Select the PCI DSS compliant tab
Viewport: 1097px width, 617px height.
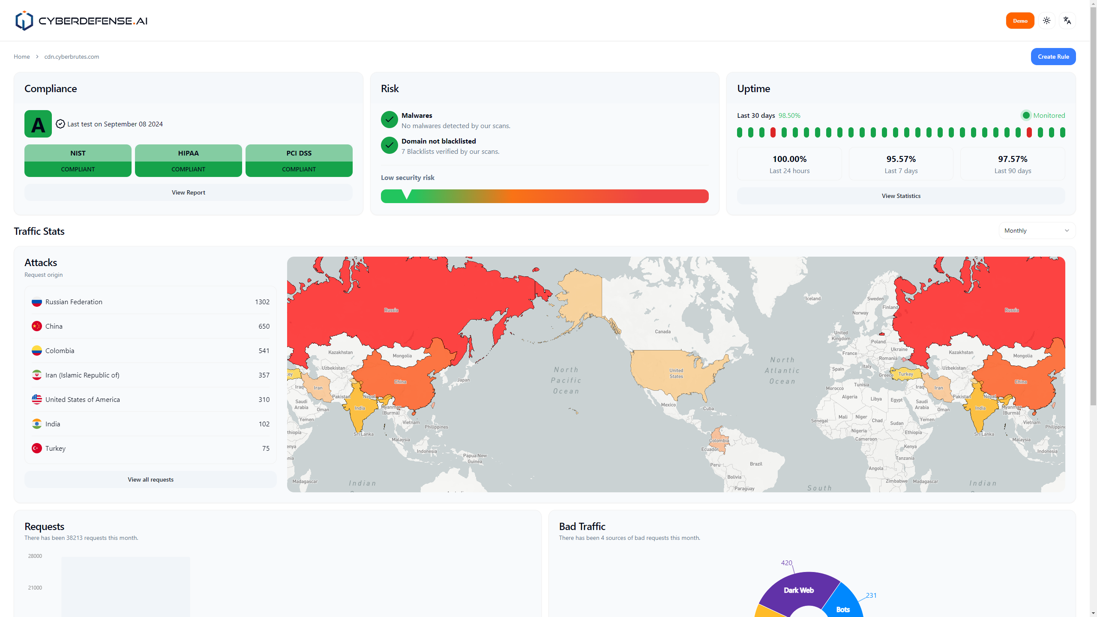point(299,161)
